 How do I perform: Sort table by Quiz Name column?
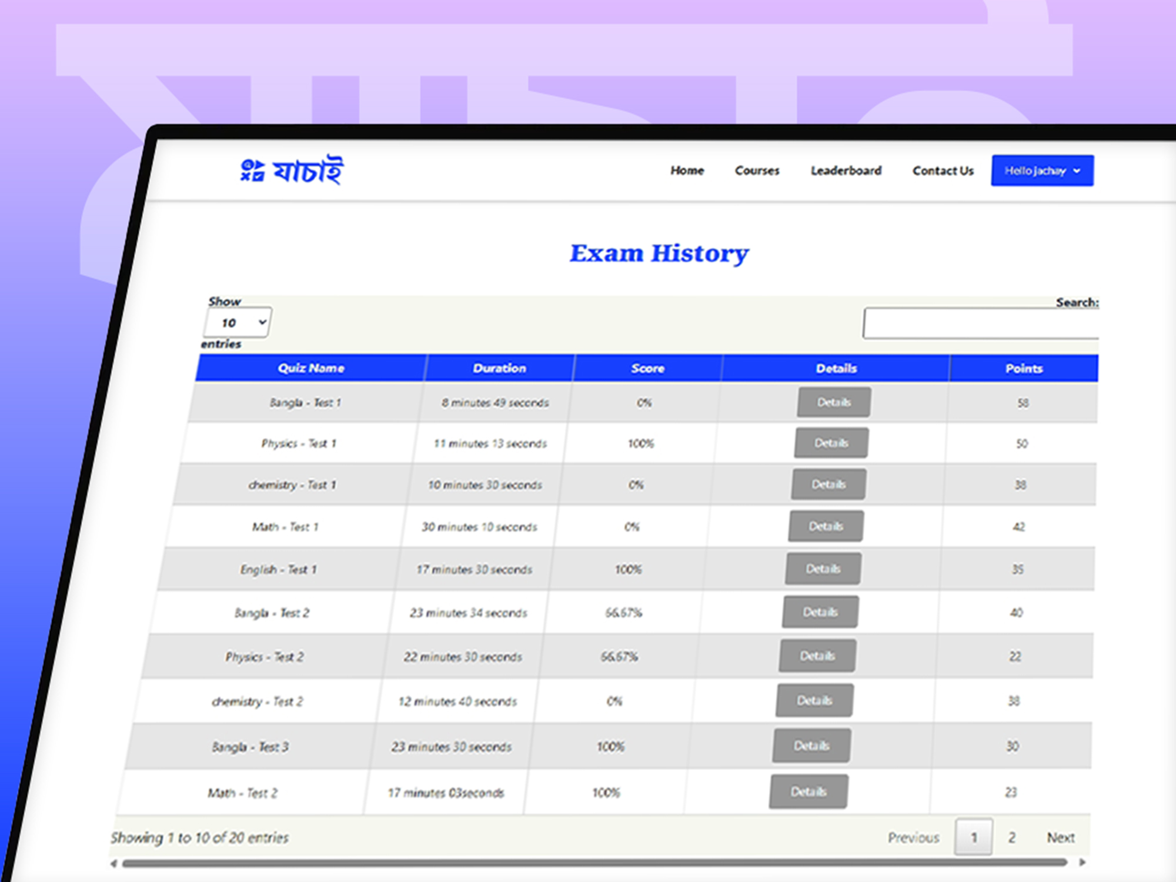click(x=311, y=368)
